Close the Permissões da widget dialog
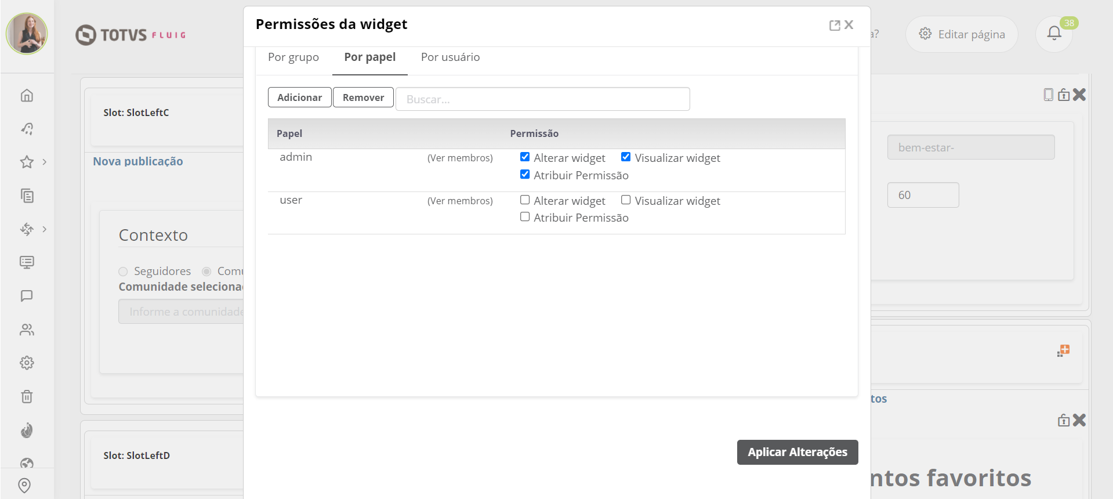Screen dimensions: 1113x499 (x=849, y=24)
